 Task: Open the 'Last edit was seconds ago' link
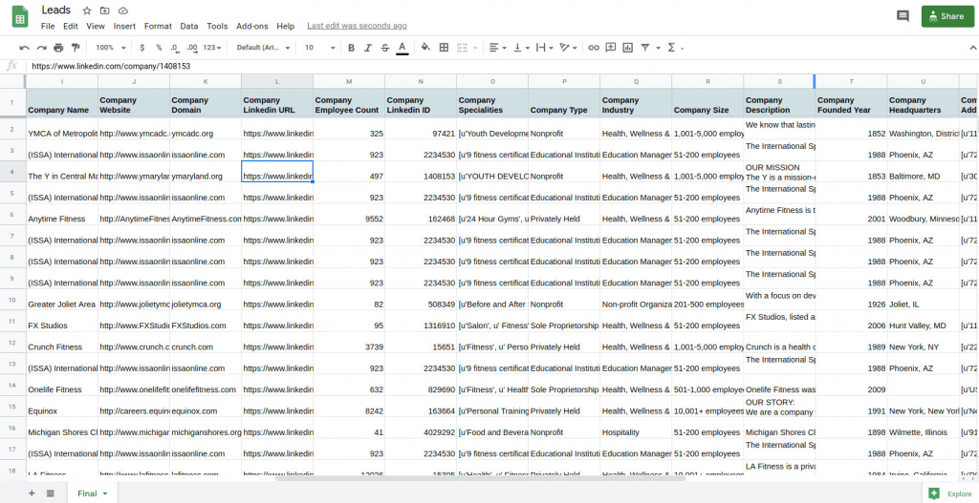pos(357,26)
